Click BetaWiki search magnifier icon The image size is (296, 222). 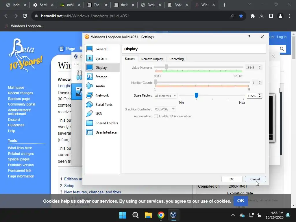click(282, 49)
